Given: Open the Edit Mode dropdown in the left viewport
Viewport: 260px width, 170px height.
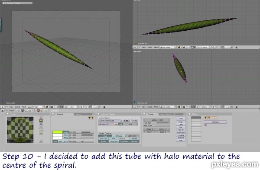Looking at the screenshot, I should (36, 107).
